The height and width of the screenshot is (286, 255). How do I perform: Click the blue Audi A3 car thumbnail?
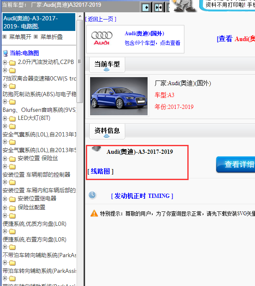pyautogui.click(x=119, y=96)
